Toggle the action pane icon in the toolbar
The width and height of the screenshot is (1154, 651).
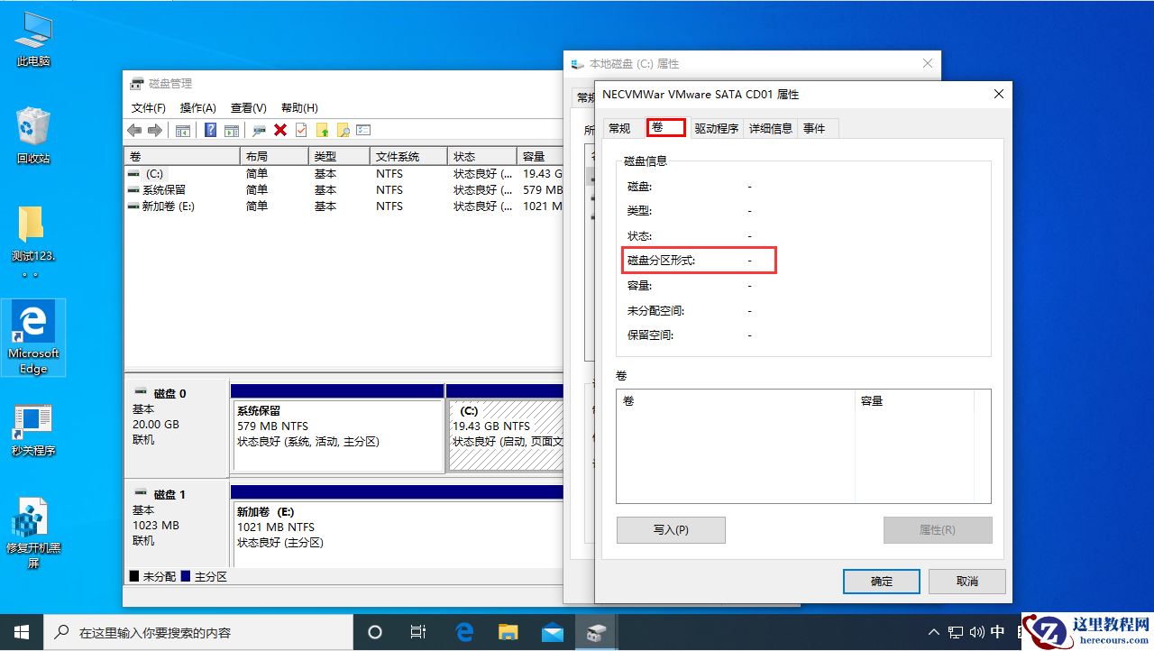(x=231, y=130)
